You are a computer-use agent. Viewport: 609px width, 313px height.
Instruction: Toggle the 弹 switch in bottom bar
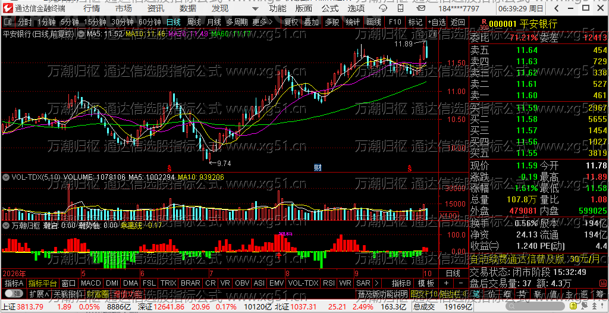coord(14,293)
